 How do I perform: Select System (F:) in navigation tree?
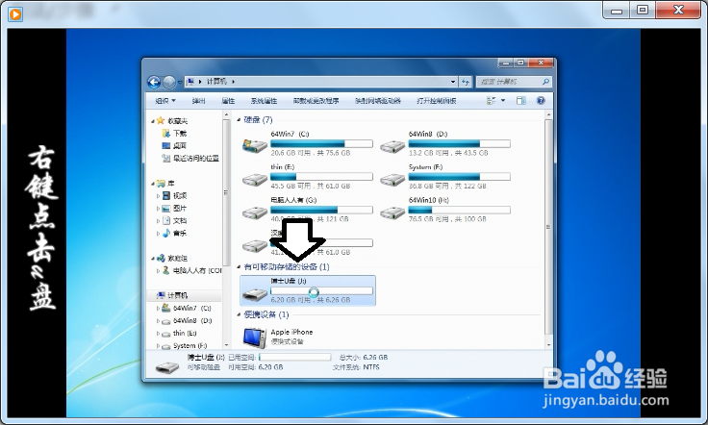[190, 345]
